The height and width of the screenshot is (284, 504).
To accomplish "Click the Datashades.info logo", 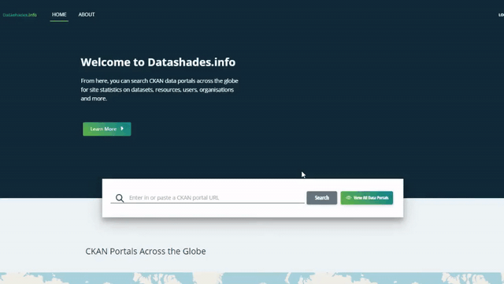I will tap(20, 15).
